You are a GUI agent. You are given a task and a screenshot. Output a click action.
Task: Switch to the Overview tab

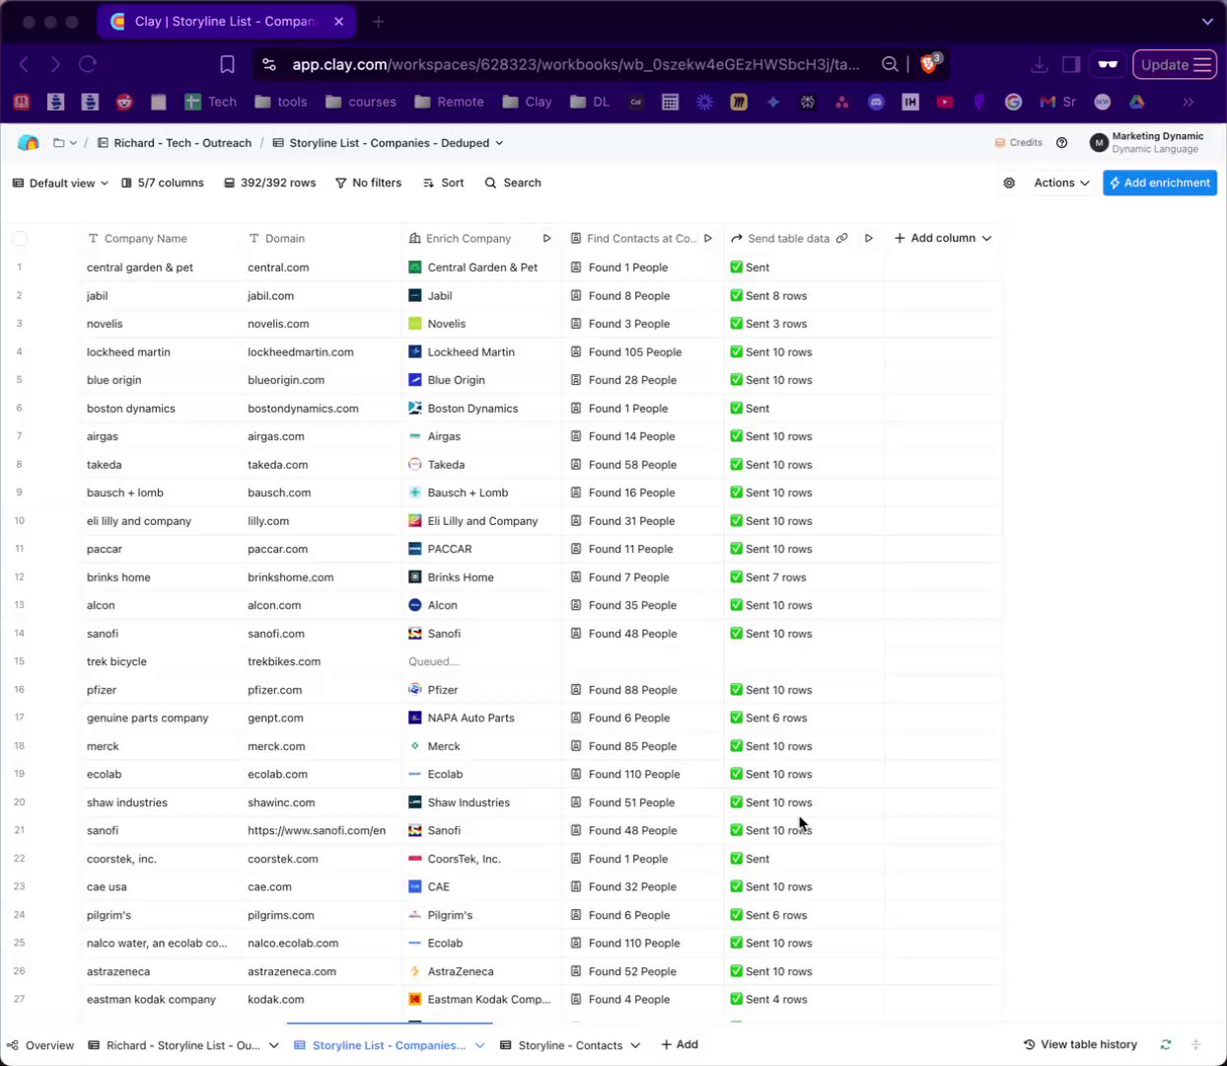40,1045
